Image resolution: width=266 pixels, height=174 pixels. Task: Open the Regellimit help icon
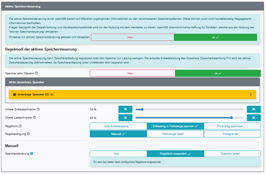(x=20, y=126)
